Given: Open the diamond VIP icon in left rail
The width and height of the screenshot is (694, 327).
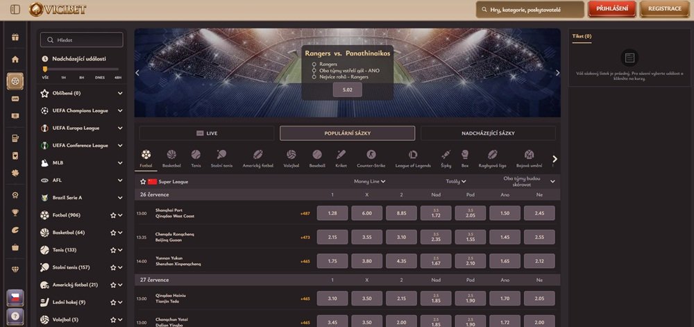Looking at the screenshot, I should (15, 269).
